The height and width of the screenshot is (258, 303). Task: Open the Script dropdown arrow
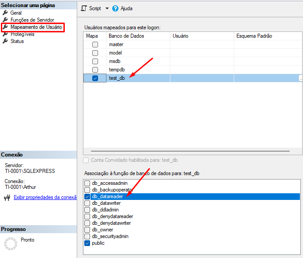pyautogui.click(x=107, y=8)
